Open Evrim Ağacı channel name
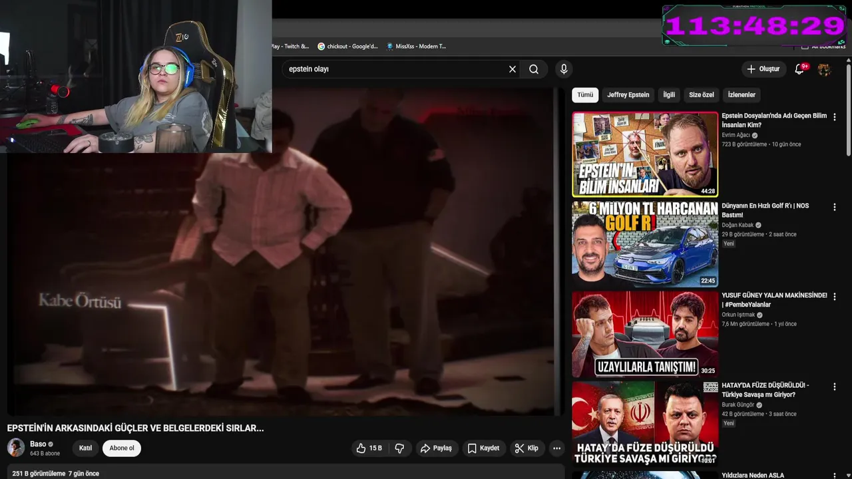The width and height of the screenshot is (852, 479). [736, 135]
